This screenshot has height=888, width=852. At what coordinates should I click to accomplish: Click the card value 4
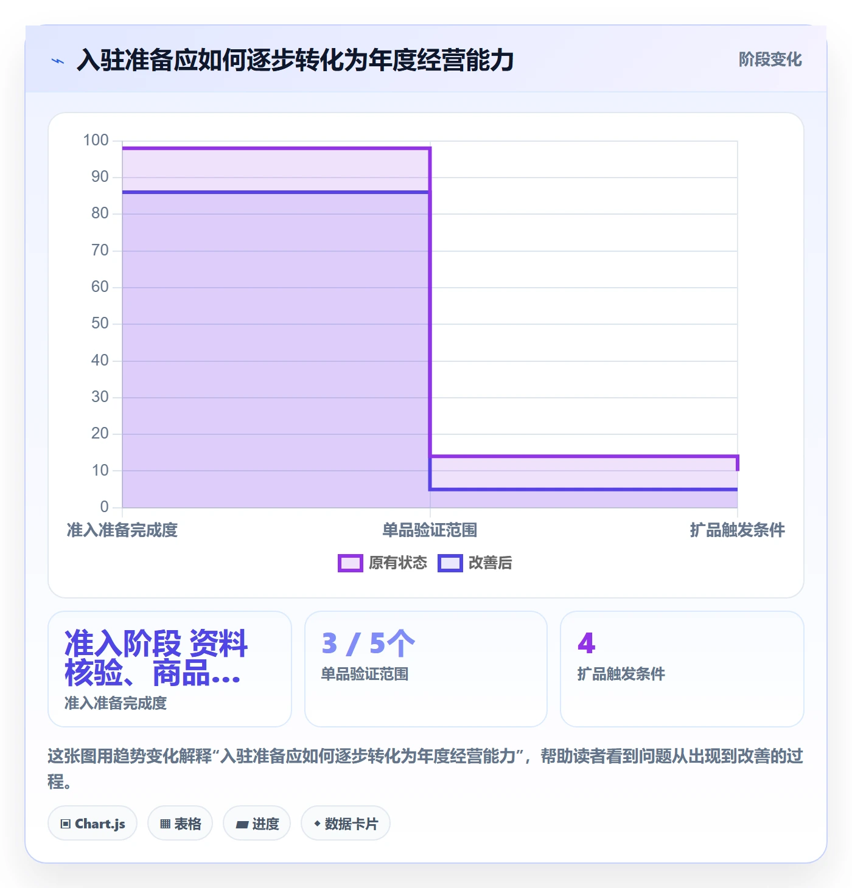click(x=587, y=643)
